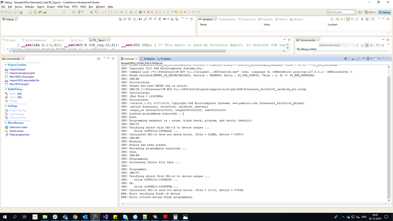Click Remove All Terminated Launches console icon
The width and height of the screenshot is (393, 221).
click(x=346, y=59)
